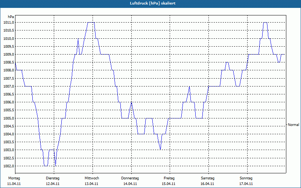Click the 1008,5 y-axis label
This screenshot has height=188, width=301.
coord(9,62)
